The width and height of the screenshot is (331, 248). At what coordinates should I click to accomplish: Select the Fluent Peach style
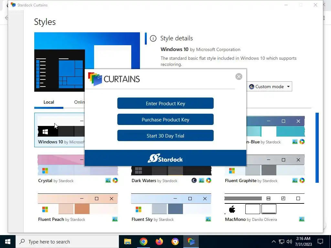(78, 208)
